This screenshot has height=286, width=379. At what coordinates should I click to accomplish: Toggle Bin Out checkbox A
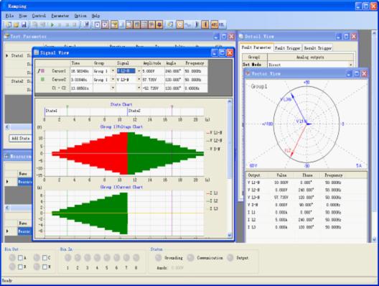pos(21,258)
